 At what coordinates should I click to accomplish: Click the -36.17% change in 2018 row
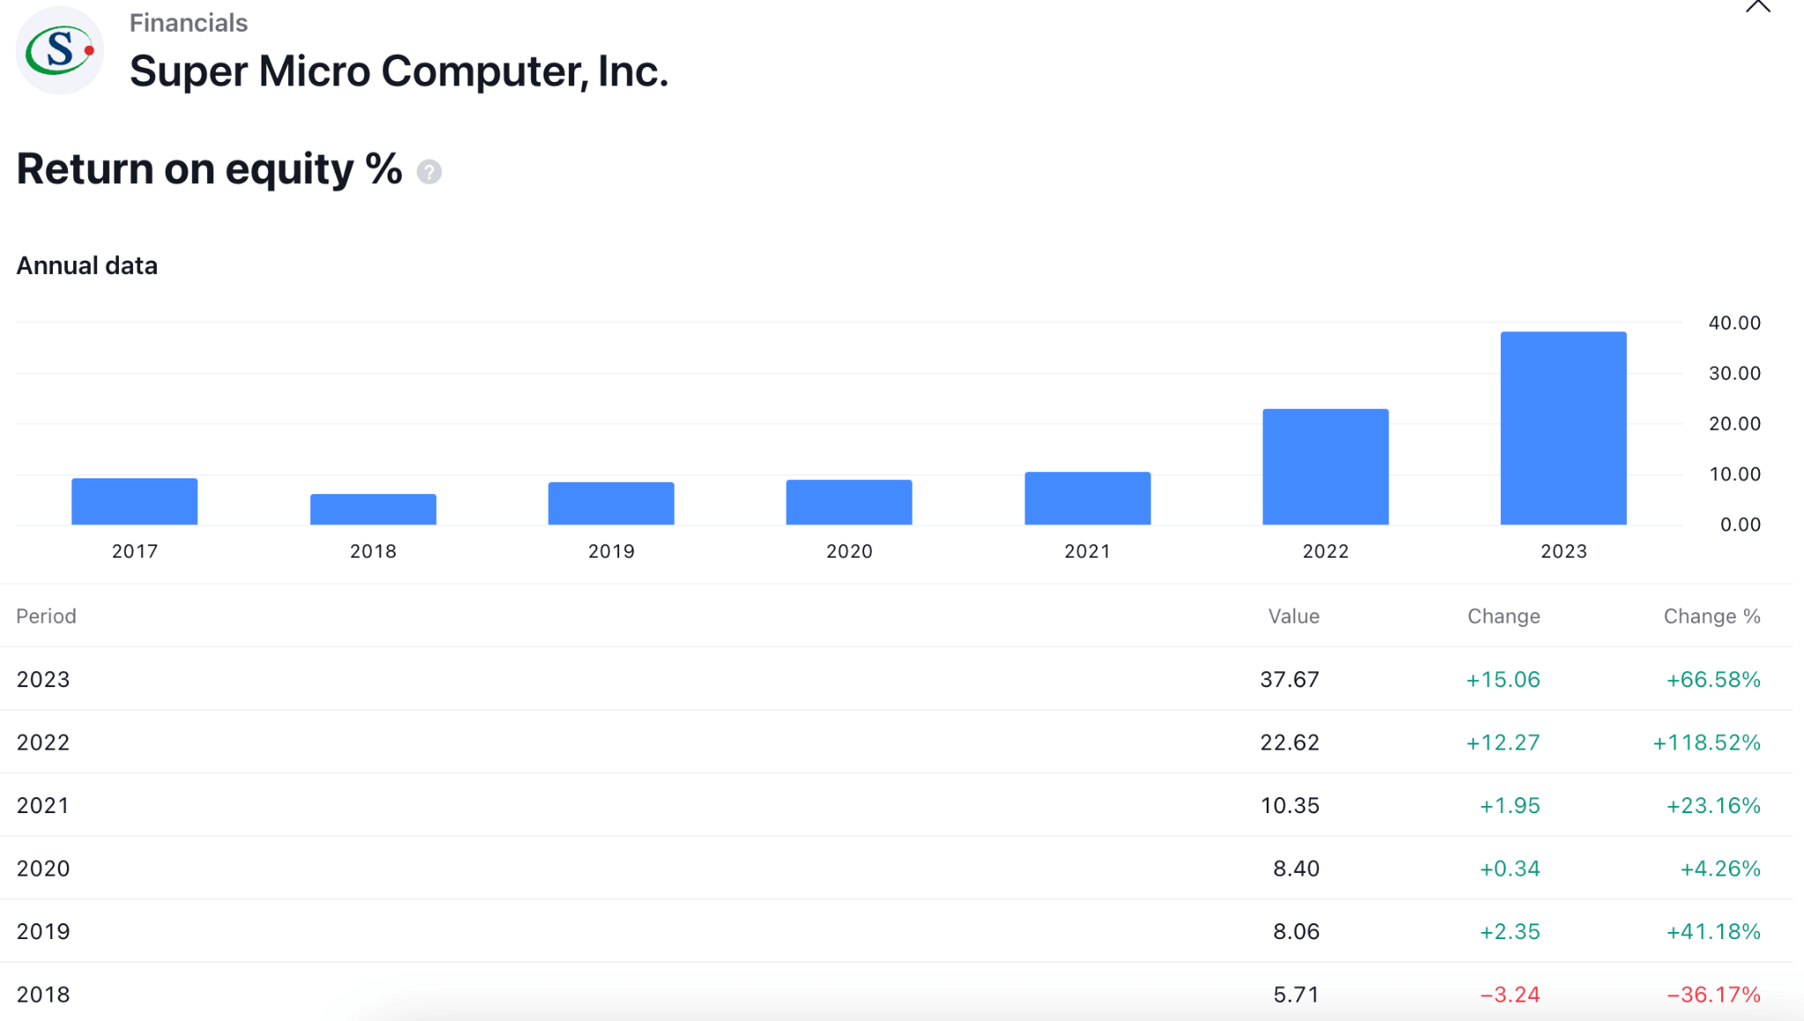[x=1713, y=995]
